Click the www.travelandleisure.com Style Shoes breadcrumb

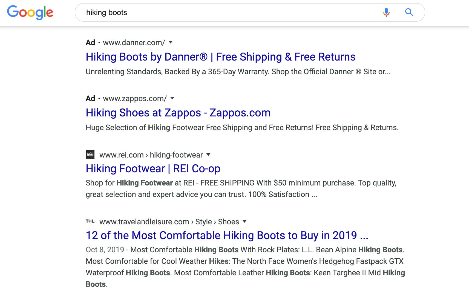tap(169, 222)
